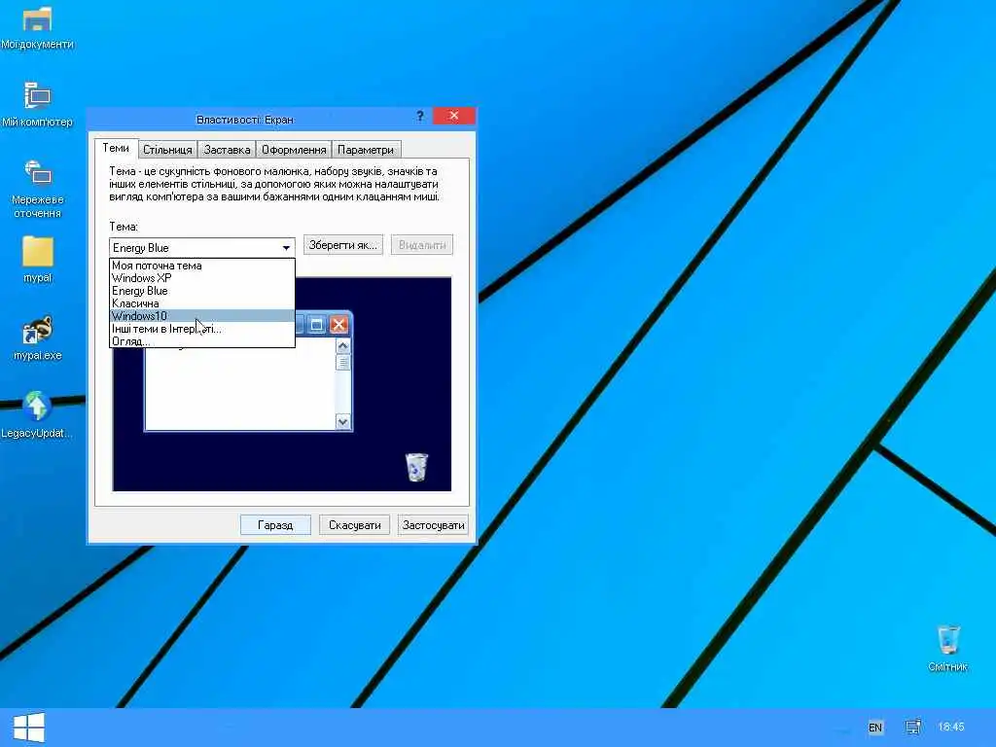Click the EN language indicator in tray
996x747 pixels.
pyautogui.click(x=875, y=728)
